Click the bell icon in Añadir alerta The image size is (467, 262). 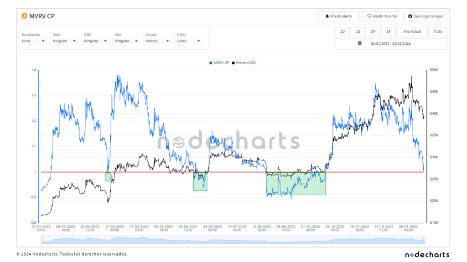[327, 16]
